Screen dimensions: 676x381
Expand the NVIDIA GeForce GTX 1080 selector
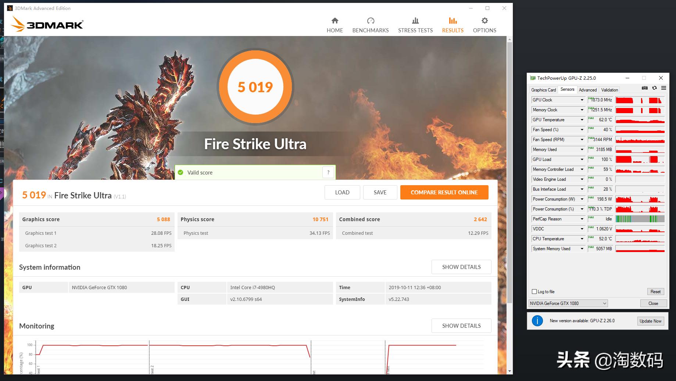tap(604, 303)
